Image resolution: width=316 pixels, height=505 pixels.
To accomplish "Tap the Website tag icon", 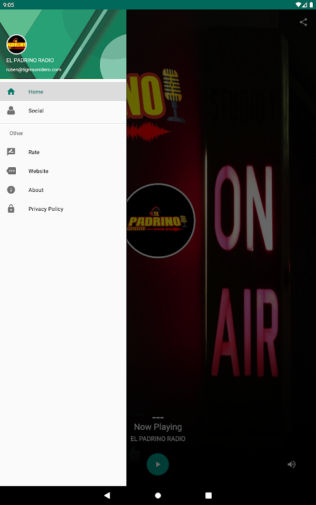I will 11,171.
